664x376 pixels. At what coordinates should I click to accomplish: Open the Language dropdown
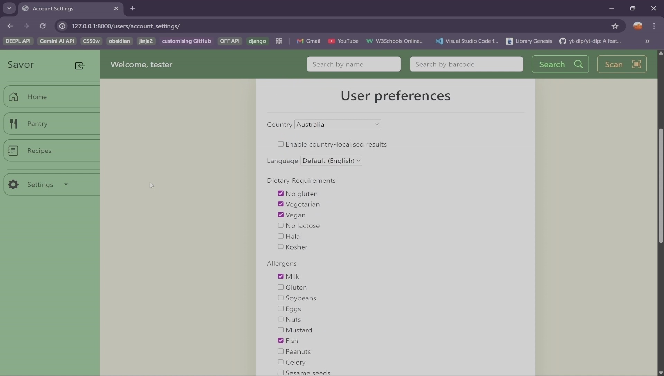[331, 161]
